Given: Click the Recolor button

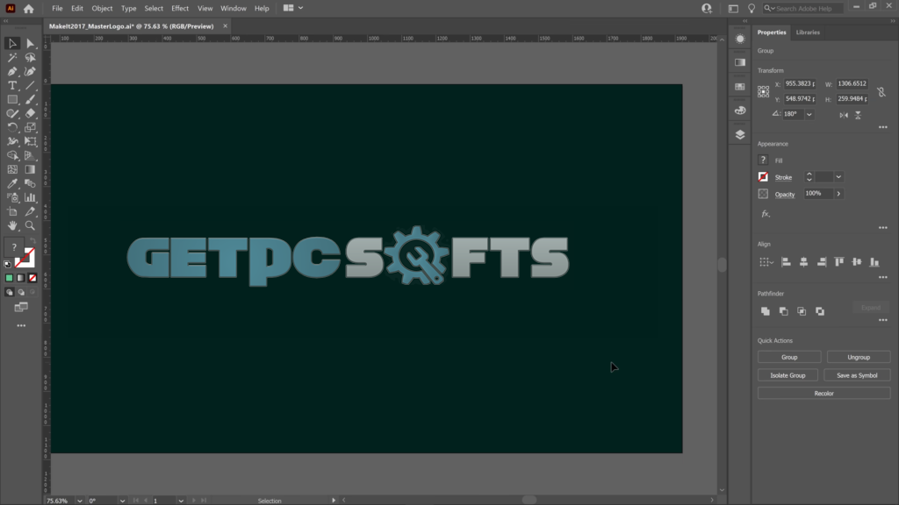Looking at the screenshot, I should click(x=823, y=394).
